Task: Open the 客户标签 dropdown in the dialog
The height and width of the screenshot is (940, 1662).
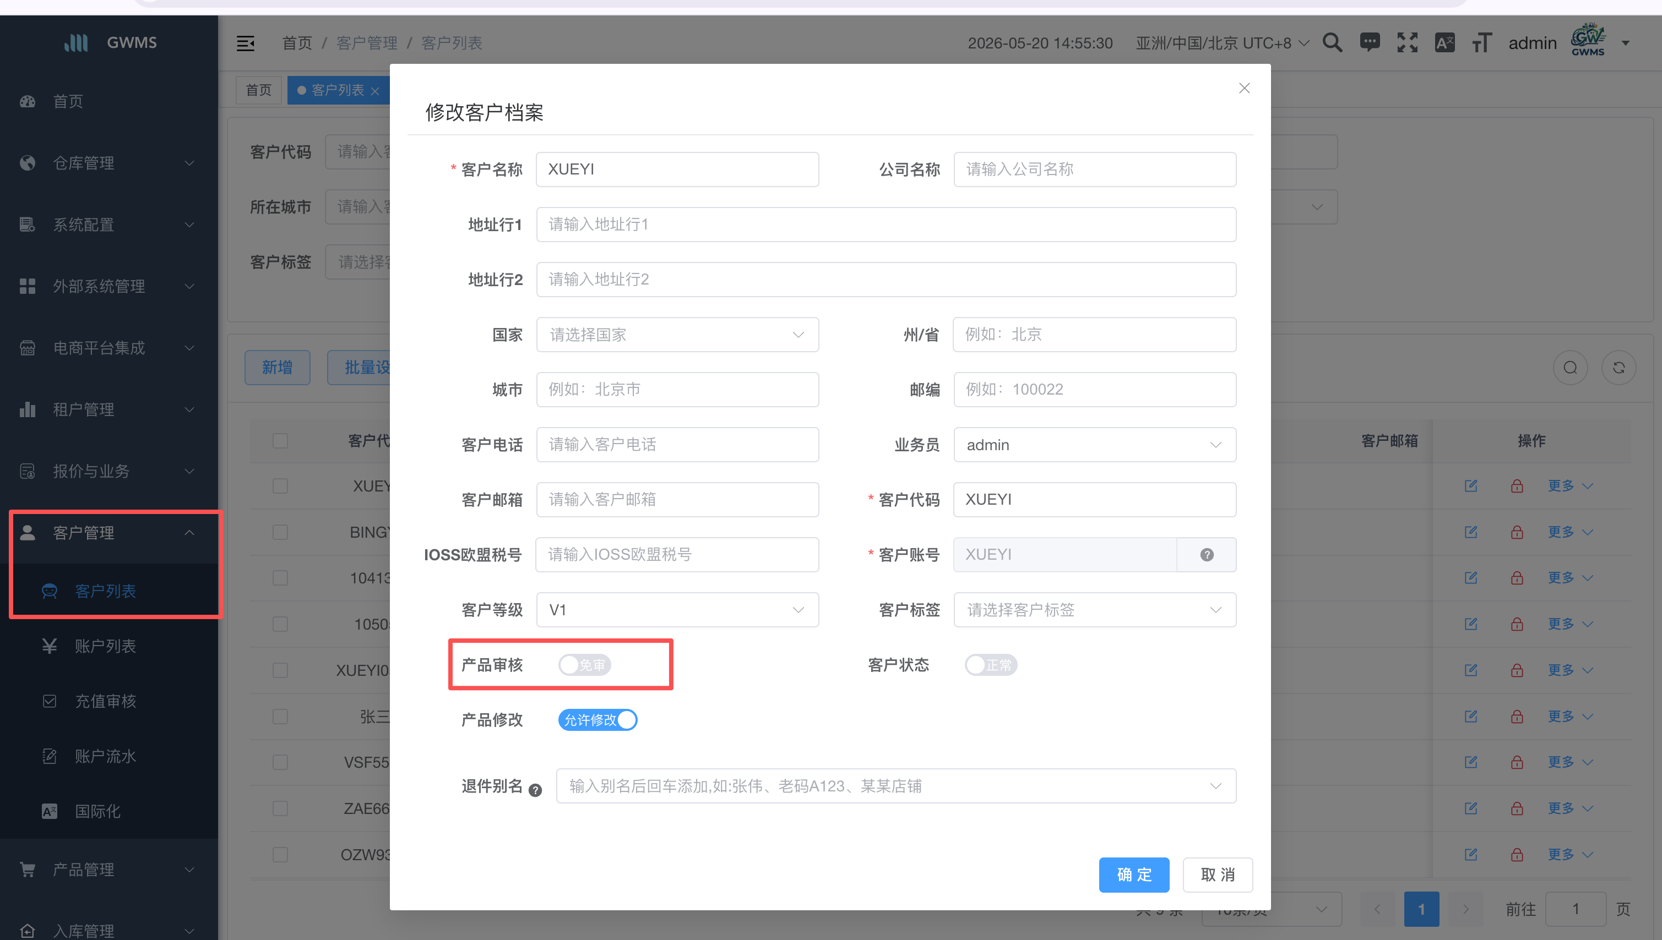Action: pos(1095,610)
